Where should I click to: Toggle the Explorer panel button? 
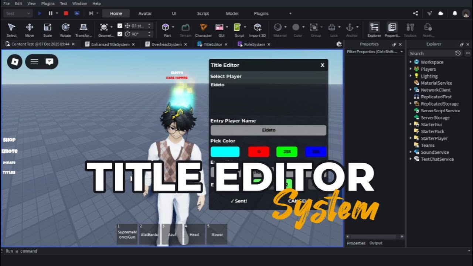(374, 30)
